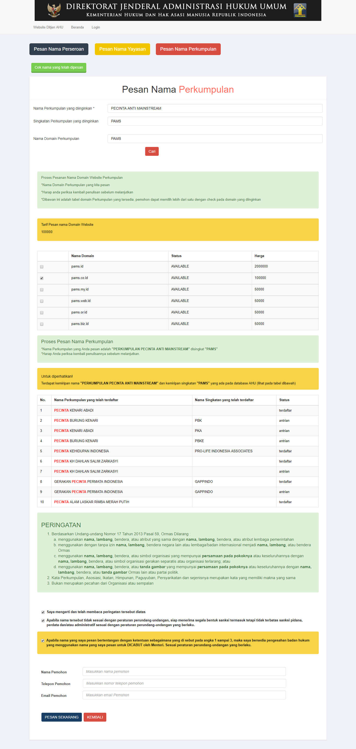Check the pams.web.id domain checkbox
Viewport: 356px width, 749px height.
(42, 301)
